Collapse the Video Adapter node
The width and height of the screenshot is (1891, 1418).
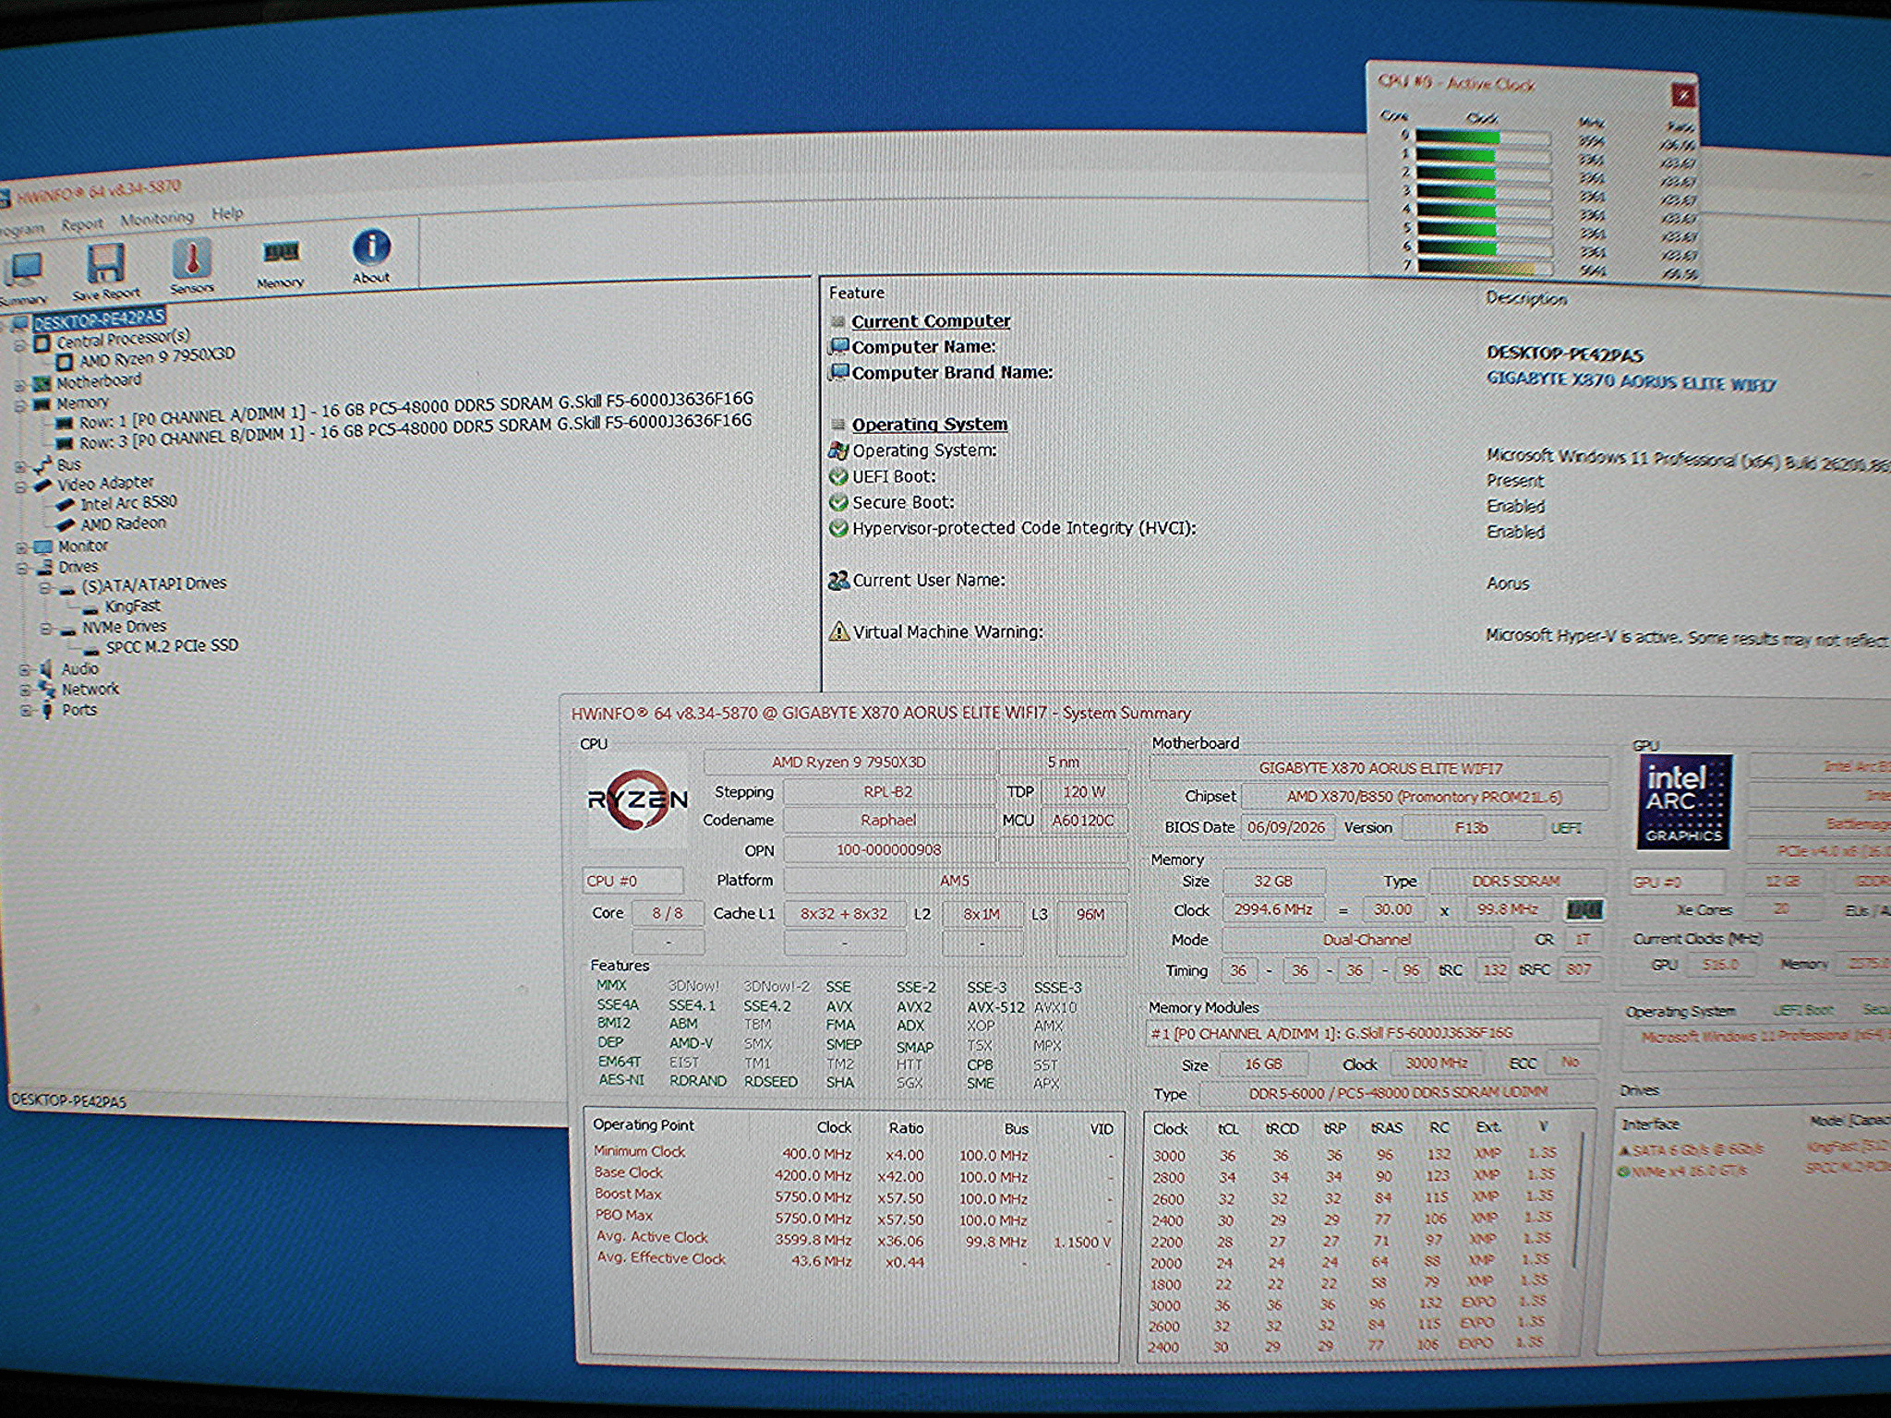point(21,487)
